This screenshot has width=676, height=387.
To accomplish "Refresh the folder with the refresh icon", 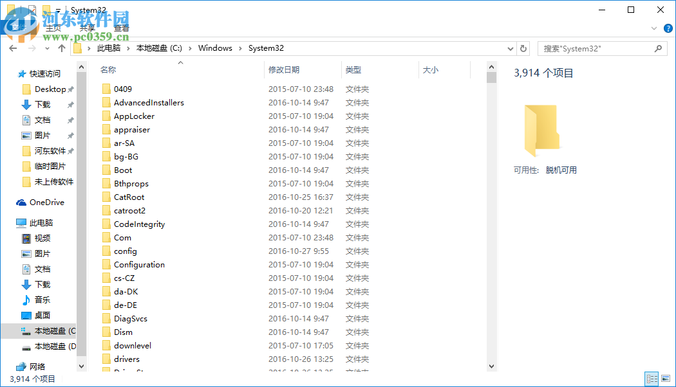I will 523,48.
